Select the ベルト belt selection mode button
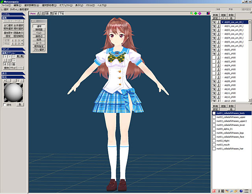The height and width of the screenshot is (194, 252). point(39,33)
